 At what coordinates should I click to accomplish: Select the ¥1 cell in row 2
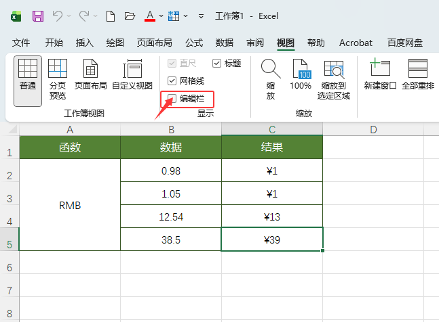(272, 170)
